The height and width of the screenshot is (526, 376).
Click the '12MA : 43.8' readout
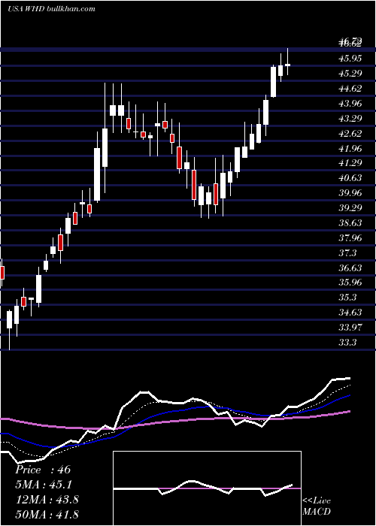(x=47, y=500)
